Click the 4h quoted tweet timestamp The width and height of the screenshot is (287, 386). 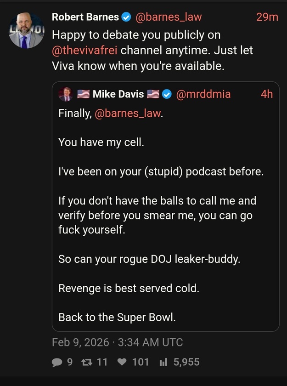267,94
